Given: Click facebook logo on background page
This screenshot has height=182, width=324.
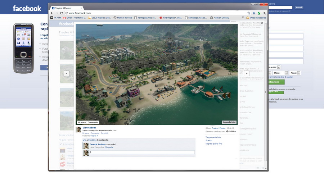Looking at the screenshot, I should coord(27,9).
